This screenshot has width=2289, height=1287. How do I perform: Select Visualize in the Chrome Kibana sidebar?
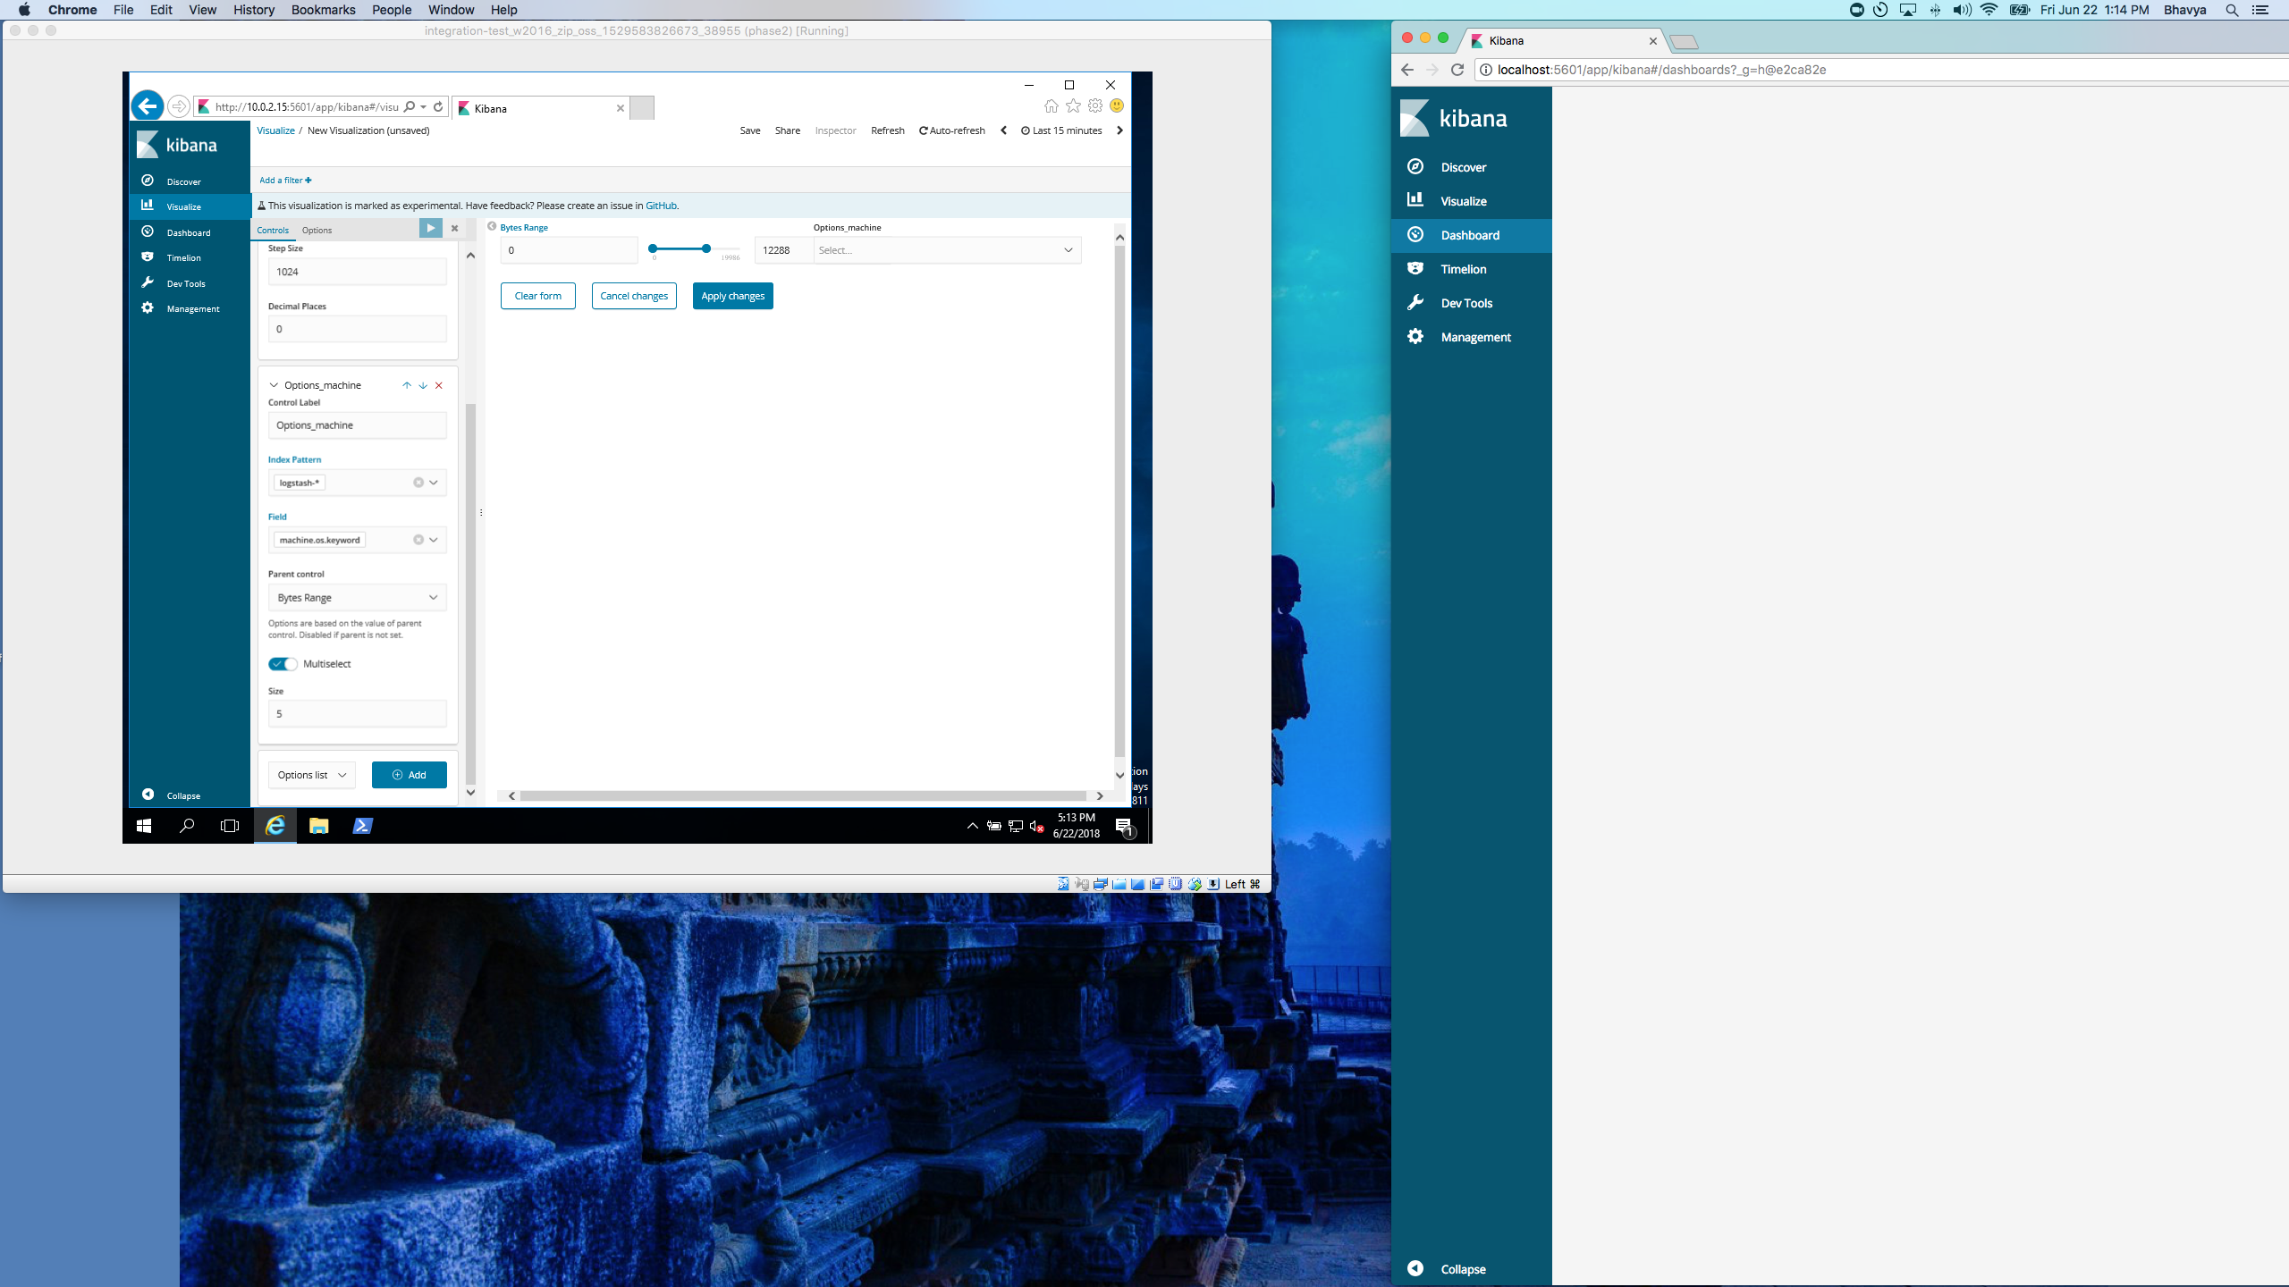click(x=1464, y=201)
